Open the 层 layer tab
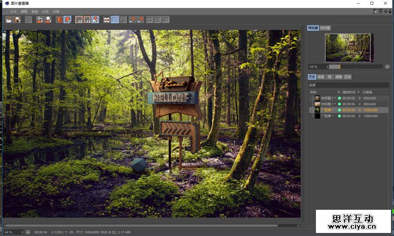The width and height of the screenshot is (394, 236). pyautogui.click(x=330, y=77)
